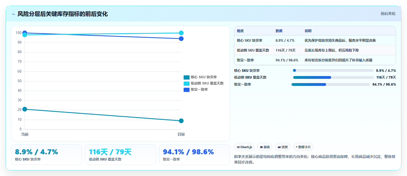Select the 账实一致率 table row name
The width and height of the screenshot is (407, 176).
point(245,60)
